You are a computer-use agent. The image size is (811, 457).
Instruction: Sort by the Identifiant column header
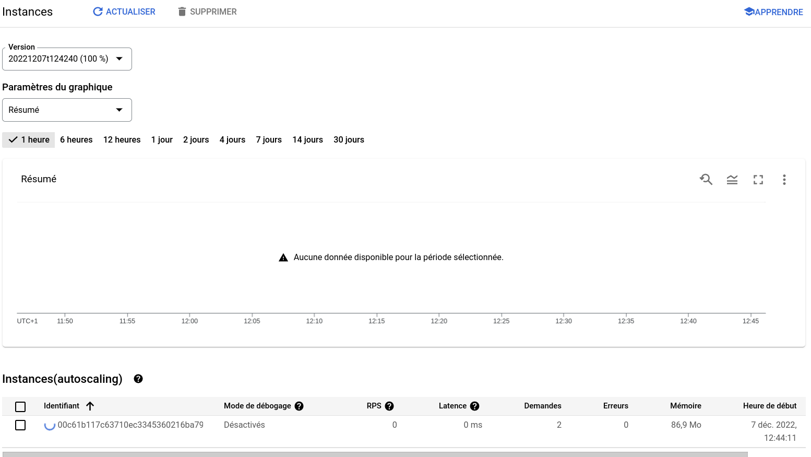pos(62,406)
